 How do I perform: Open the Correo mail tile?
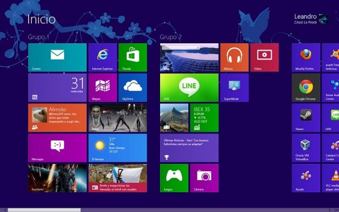(57, 57)
